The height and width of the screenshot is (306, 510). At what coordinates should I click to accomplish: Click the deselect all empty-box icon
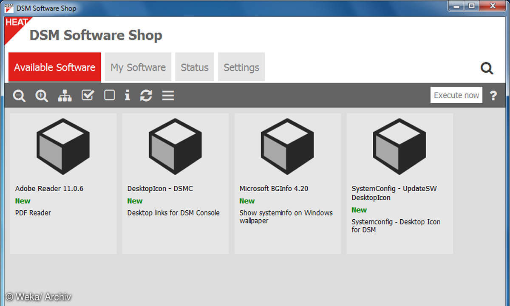(110, 95)
